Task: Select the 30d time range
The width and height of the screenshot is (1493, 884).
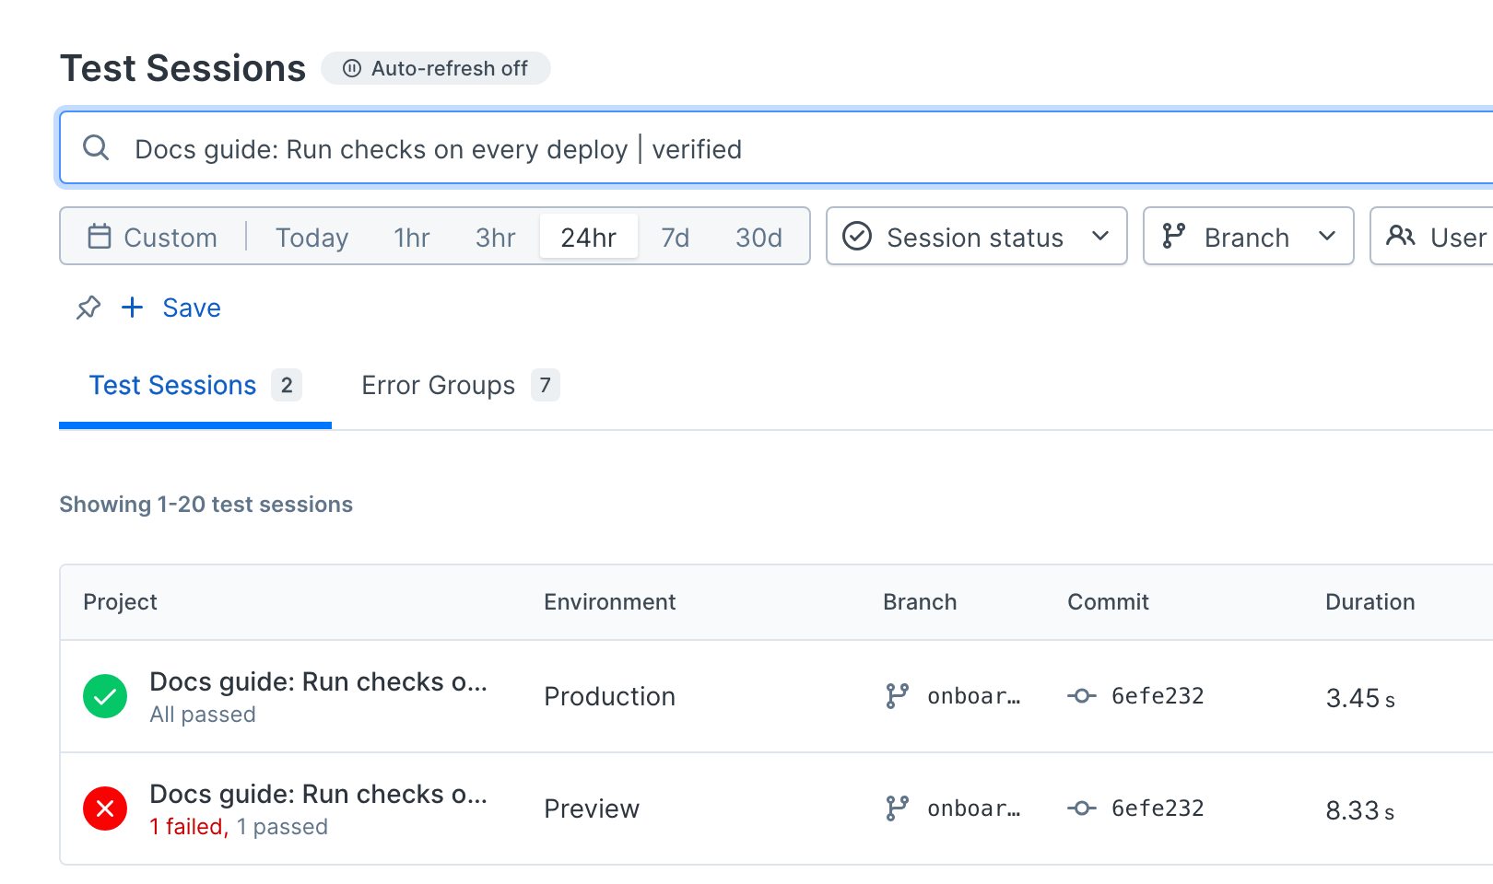Action: click(758, 238)
